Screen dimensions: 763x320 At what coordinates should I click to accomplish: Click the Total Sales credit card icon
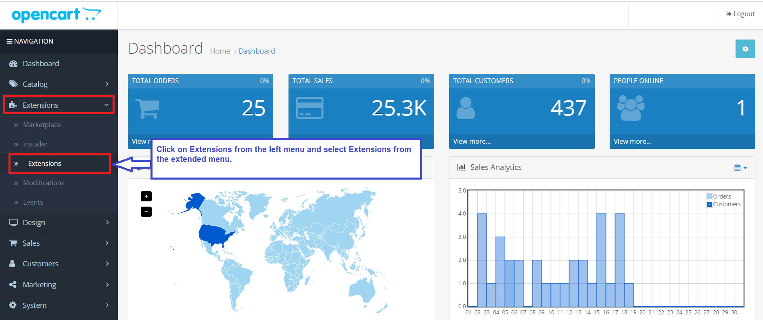pos(309,108)
